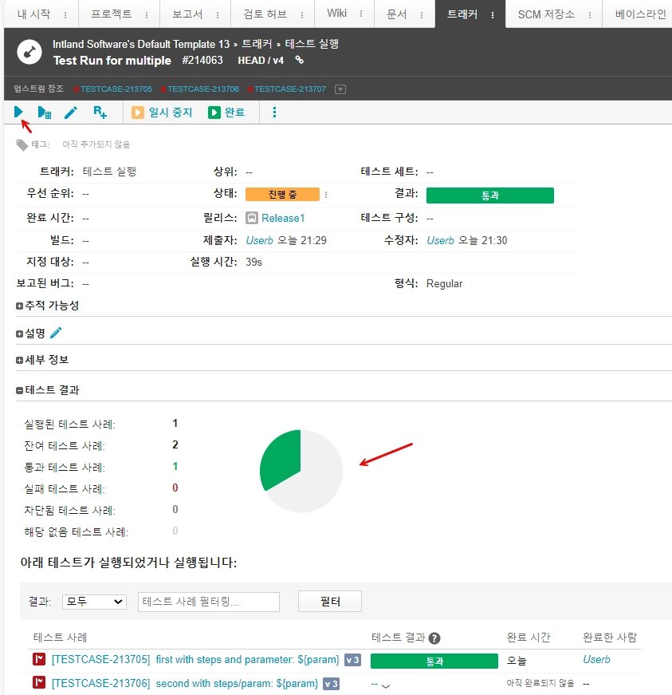Click the 완료 finish button
This screenshot has width=672, height=695.
click(226, 113)
